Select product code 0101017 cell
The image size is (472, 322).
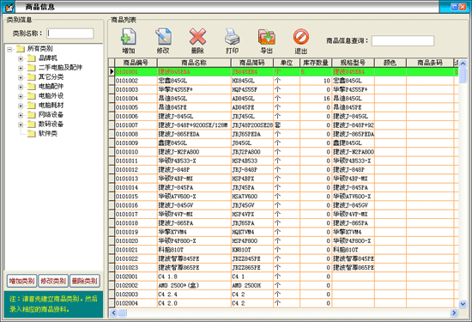(136, 214)
